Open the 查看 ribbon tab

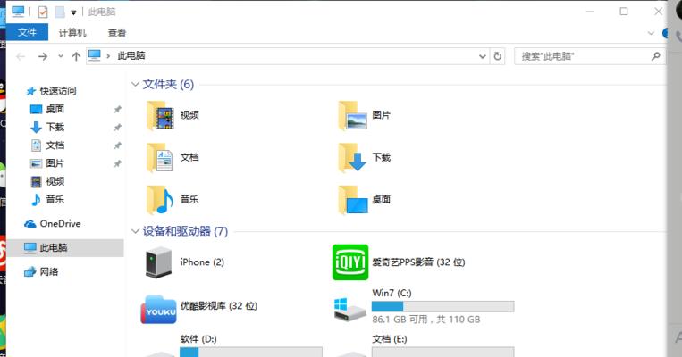(x=117, y=33)
